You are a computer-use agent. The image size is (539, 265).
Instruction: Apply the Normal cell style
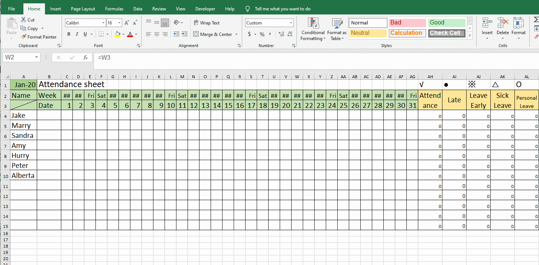click(368, 23)
